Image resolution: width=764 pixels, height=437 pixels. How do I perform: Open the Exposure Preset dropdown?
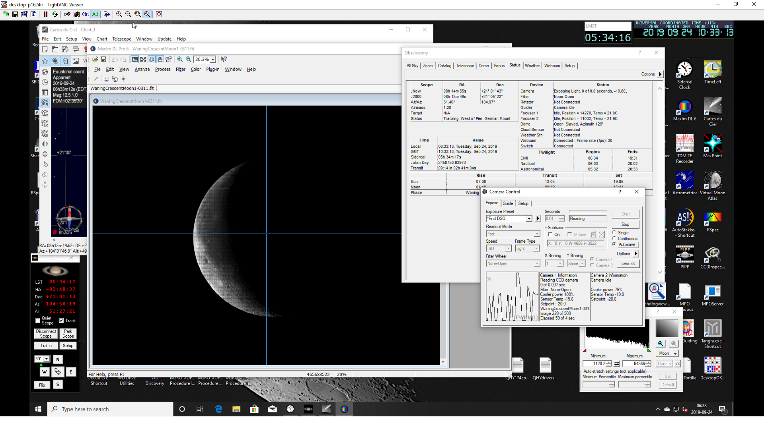click(x=529, y=218)
